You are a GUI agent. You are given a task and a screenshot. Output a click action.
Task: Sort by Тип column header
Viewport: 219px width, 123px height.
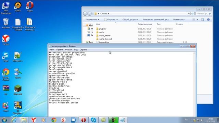tap(159, 24)
